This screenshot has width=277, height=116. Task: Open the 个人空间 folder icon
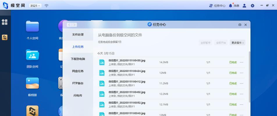coord(32,26)
